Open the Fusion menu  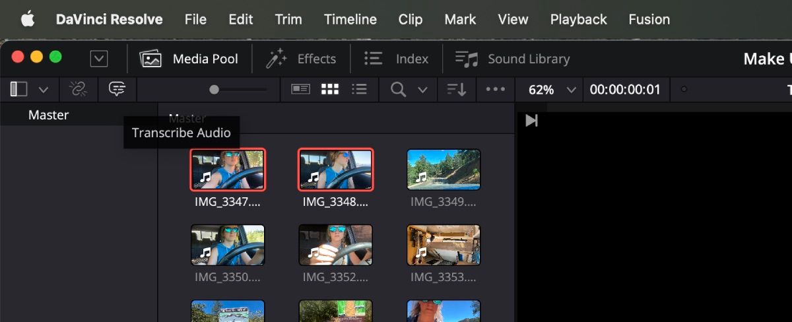(x=649, y=19)
